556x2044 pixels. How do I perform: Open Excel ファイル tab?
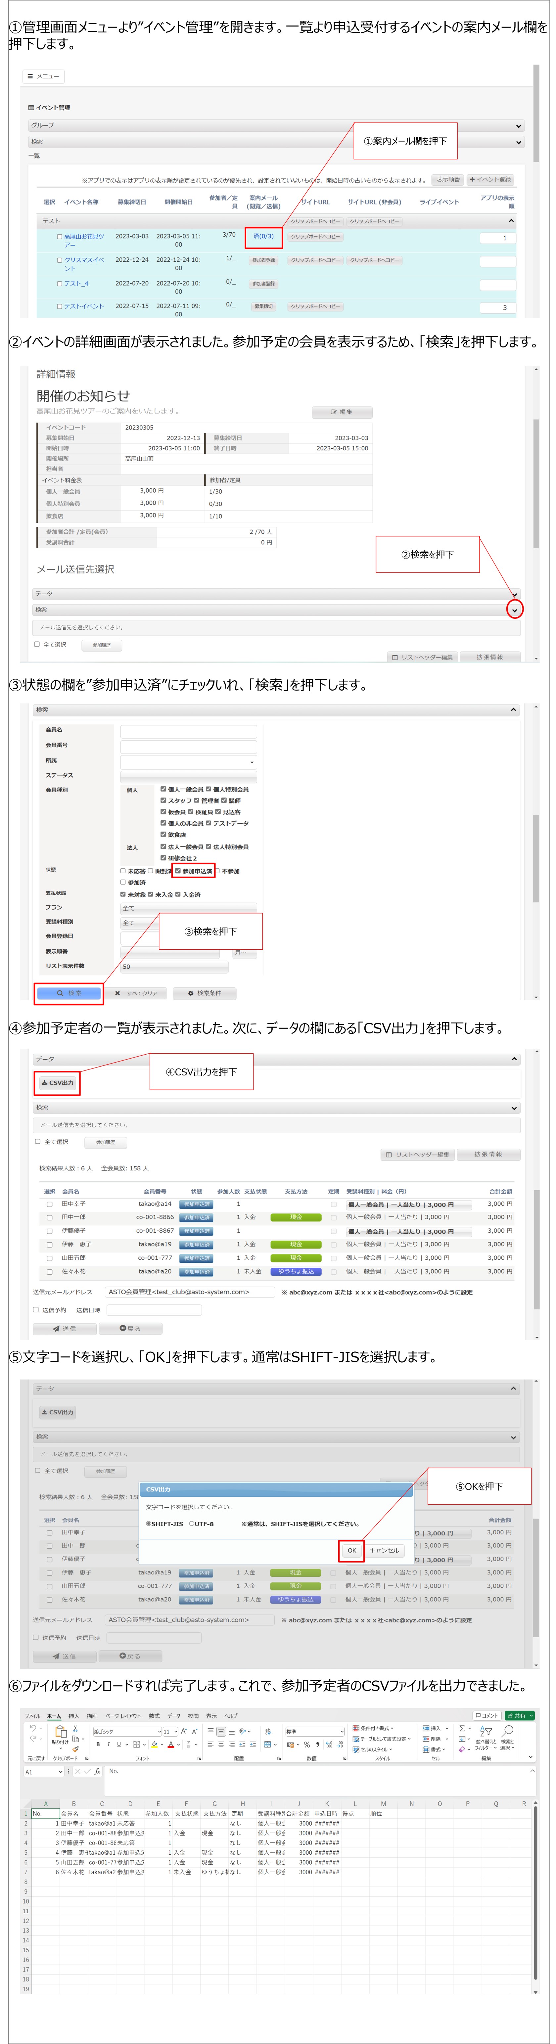pos(32,1716)
